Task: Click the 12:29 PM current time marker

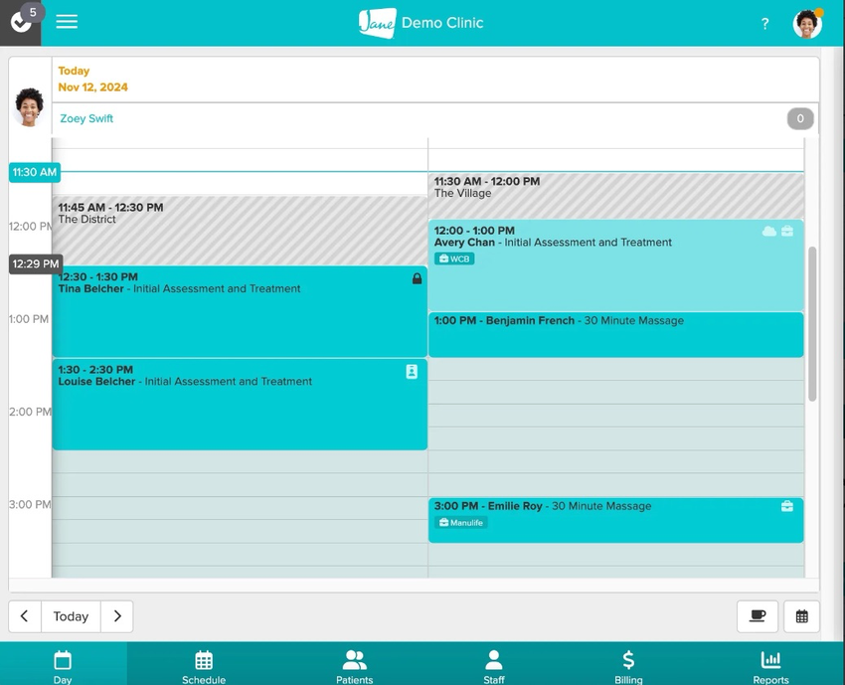Action: point(36,264)
